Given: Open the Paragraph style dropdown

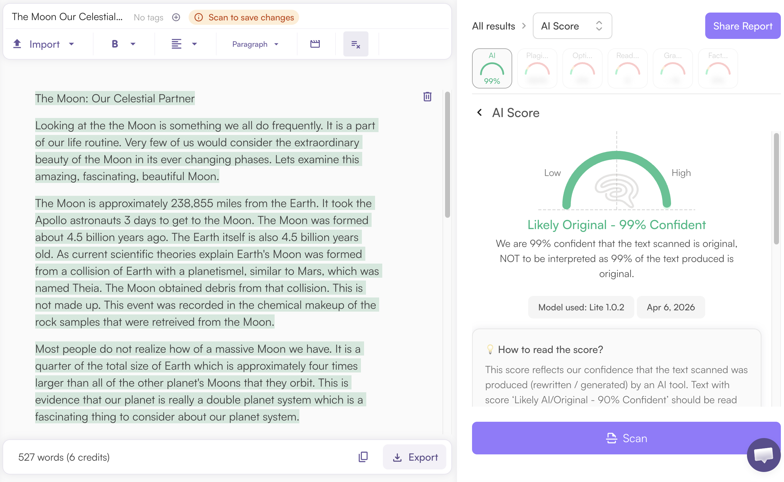Looking at the screenshot, I should (x=255, y=44).
